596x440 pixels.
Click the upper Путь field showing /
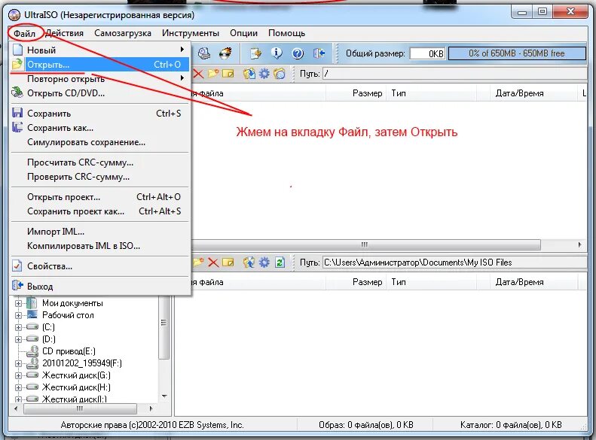click(454, 74)
